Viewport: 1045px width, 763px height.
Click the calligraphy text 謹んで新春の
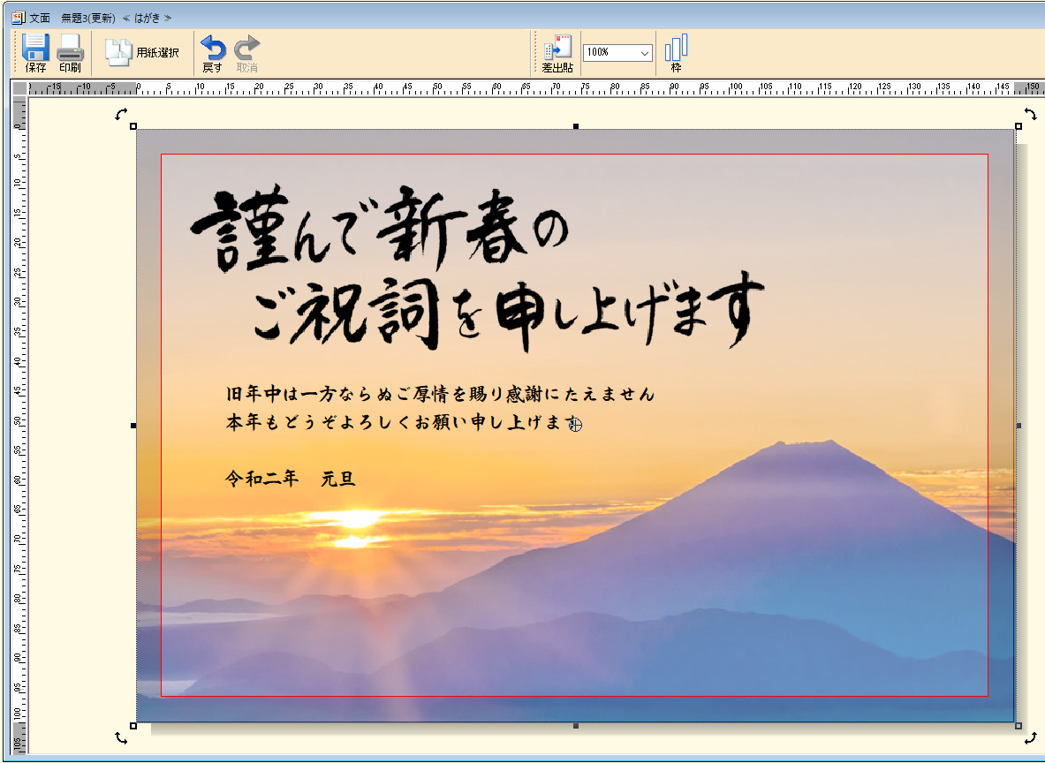[x=380, y=229]
